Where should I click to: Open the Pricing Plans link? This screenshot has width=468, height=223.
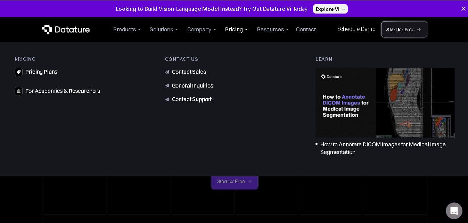(41, 72)
